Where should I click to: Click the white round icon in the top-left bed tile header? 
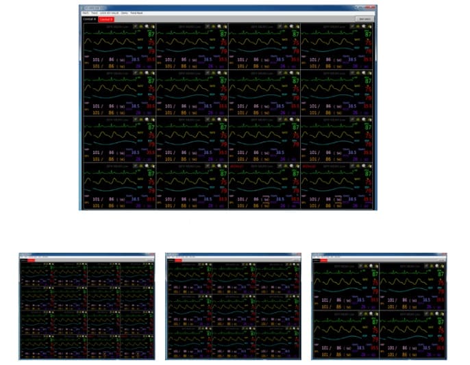pos(147,26)
